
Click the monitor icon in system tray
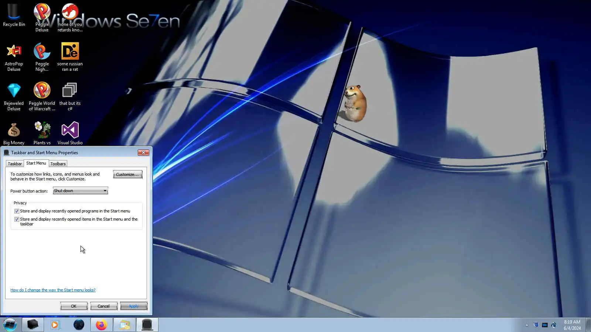pyautogui.click(x=545, y=325)
